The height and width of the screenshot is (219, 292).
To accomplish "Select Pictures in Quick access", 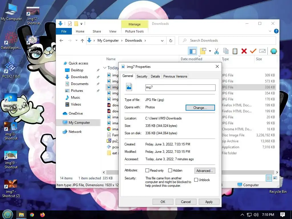I will tap(77, 91).
